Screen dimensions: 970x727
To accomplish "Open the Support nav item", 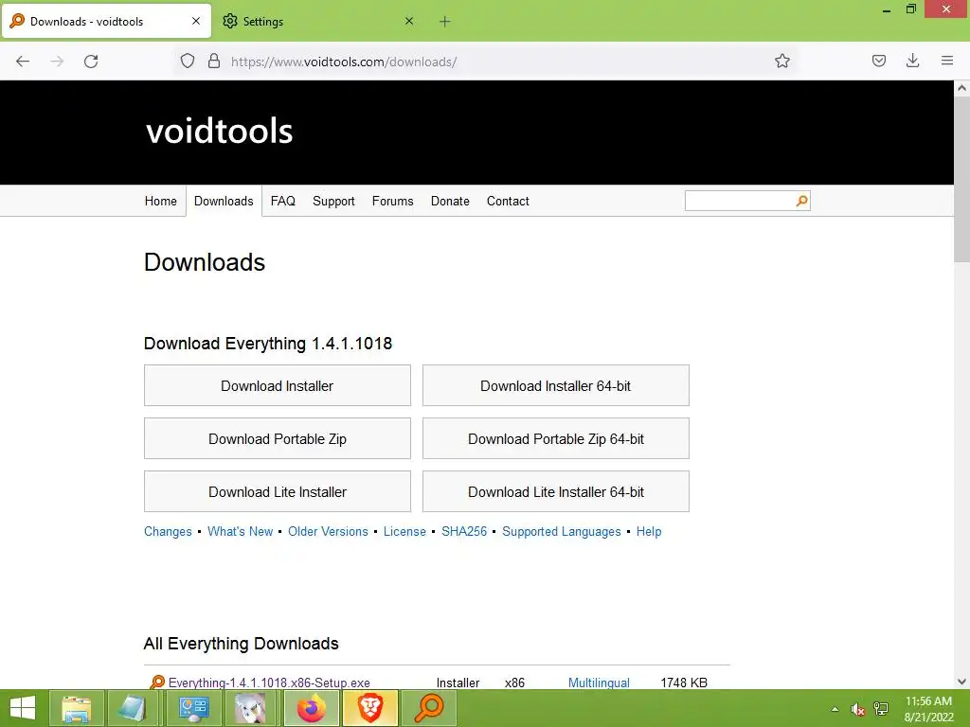I will 333,201.
